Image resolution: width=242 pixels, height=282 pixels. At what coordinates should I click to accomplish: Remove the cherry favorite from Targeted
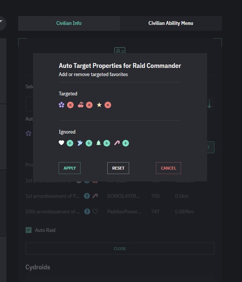click(x=89, y=105)
